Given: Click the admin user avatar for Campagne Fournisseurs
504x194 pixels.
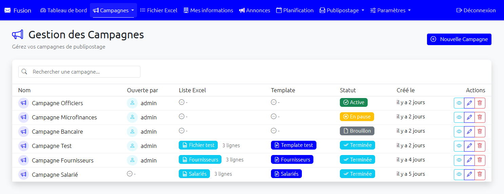Looking at the screenshot, I should click(x=132, y=160).
